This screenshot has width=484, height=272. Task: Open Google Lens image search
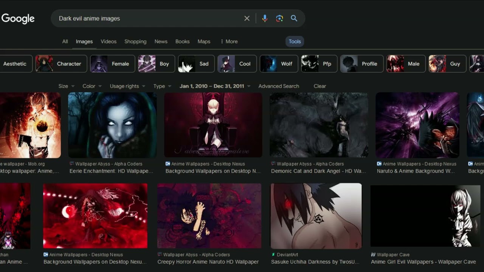[279, 19]
